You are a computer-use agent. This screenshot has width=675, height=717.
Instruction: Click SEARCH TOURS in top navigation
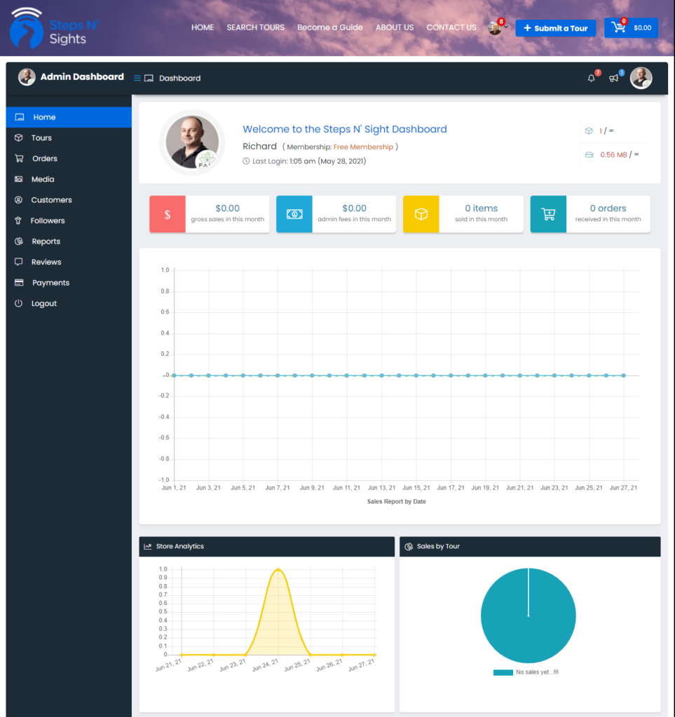coord(255,27)
